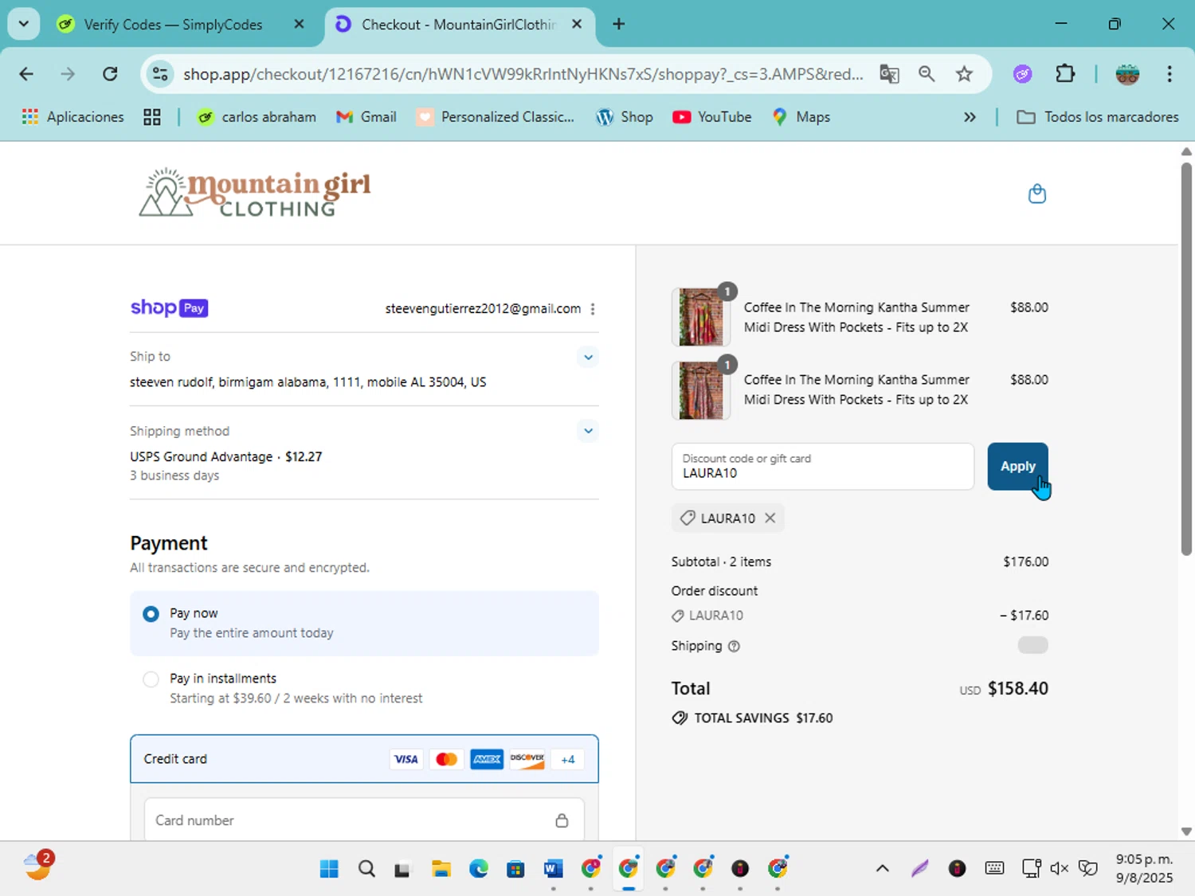Open the YouTube bookmark
The image size is (1195, 896).
click(x=712, y=117)
